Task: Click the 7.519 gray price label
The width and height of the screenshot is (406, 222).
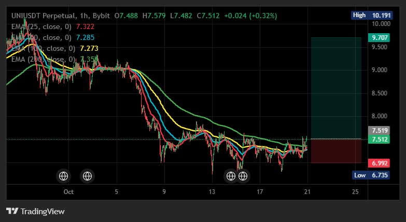Action: [379, 131]
